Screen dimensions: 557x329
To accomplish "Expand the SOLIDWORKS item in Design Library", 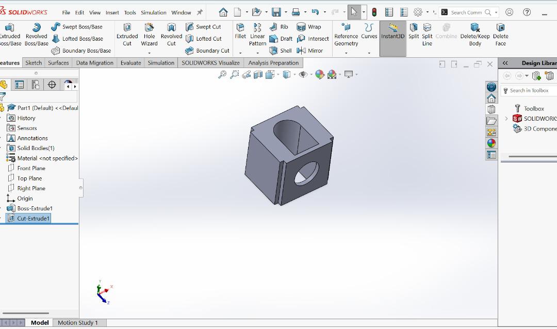I will (x=506, y=119).
